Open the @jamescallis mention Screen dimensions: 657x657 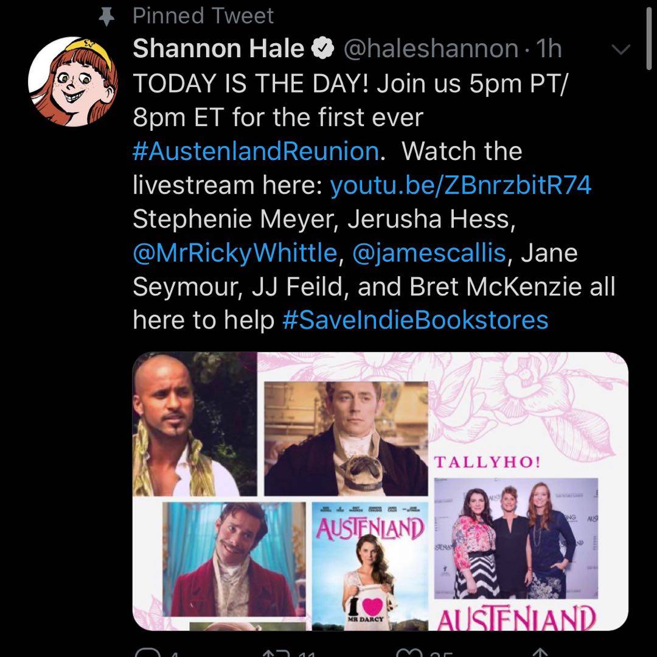coord(428,252)
